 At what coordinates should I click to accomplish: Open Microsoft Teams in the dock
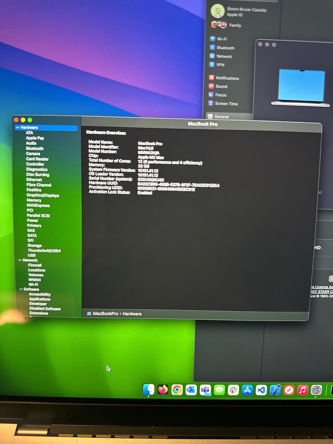pyautogui.click(x=205, y=390)
